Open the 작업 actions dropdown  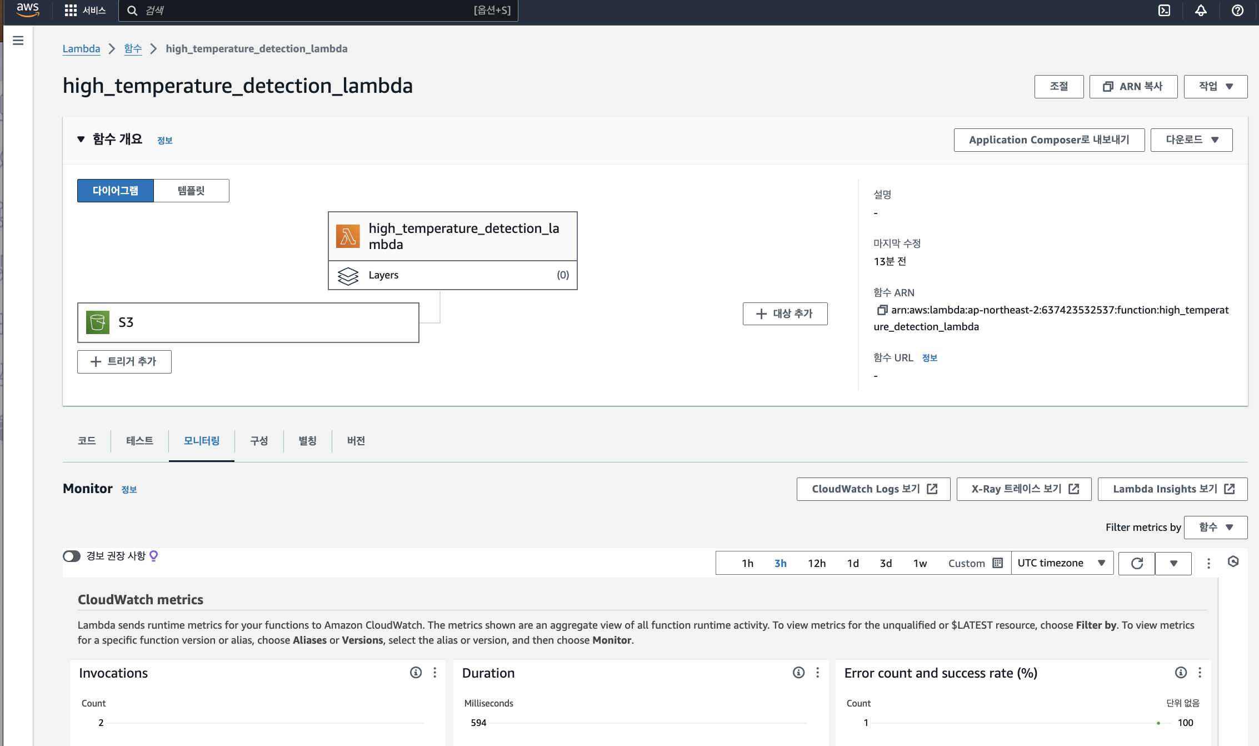pos(1216,87)
